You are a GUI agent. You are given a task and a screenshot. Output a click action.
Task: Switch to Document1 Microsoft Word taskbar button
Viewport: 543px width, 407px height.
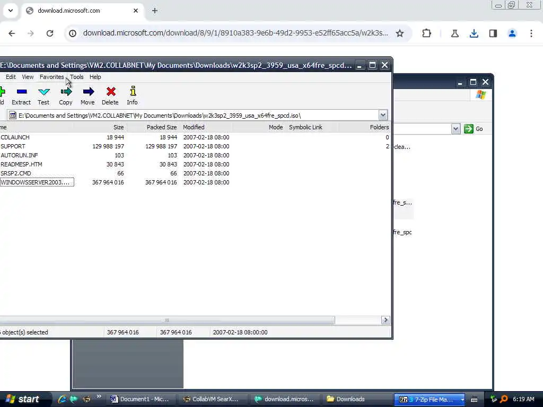[140, 400]
